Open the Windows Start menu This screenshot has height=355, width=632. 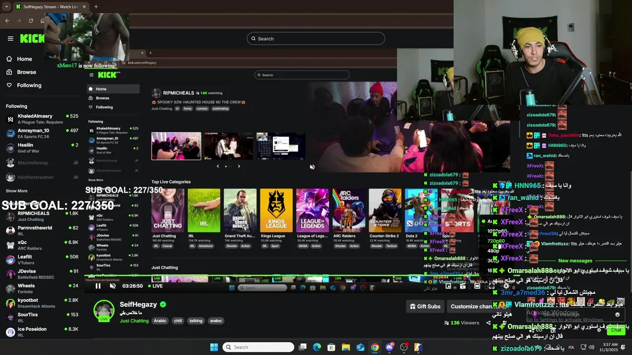tap(214, 347)
